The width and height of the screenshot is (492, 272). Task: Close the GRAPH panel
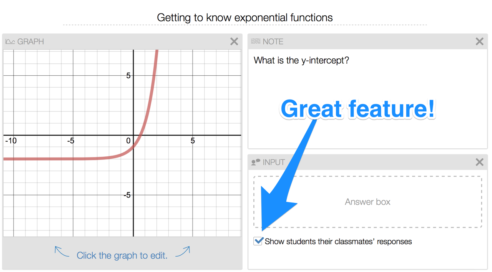234,41
